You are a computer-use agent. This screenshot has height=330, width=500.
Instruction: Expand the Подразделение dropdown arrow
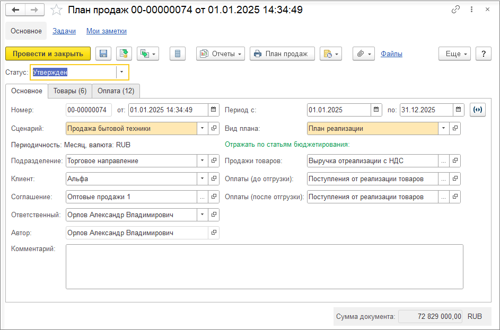coord(202,161)
